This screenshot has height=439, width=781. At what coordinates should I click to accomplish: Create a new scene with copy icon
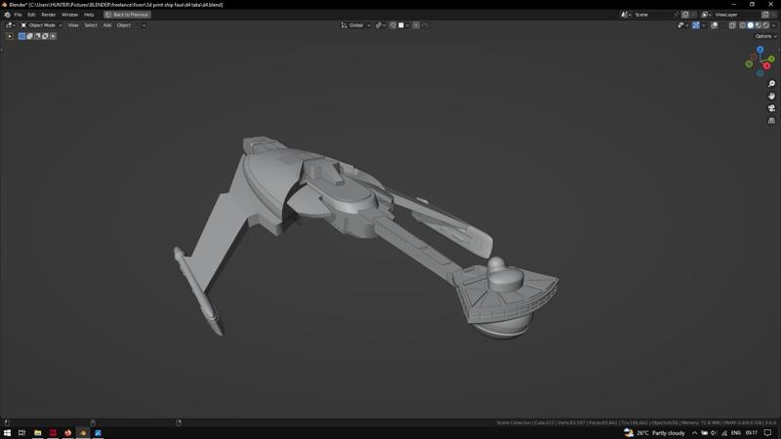coord(685,15)
